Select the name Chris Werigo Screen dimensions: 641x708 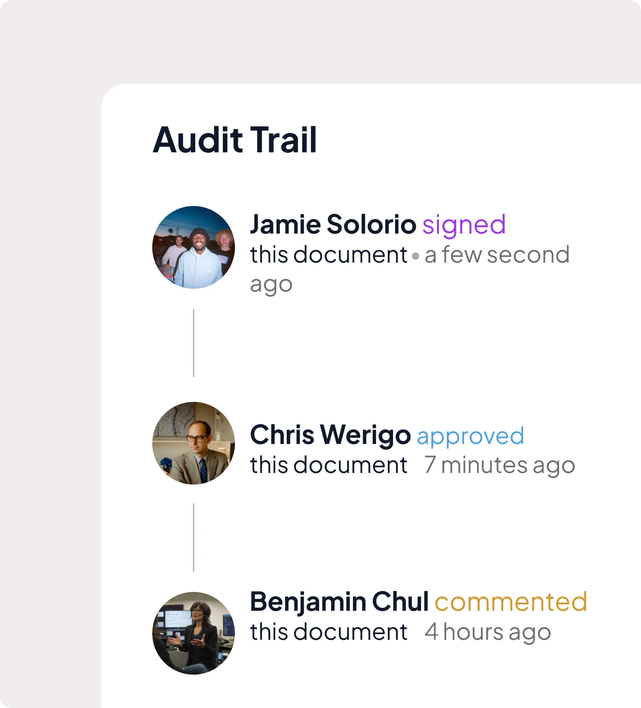click(330, 435)
